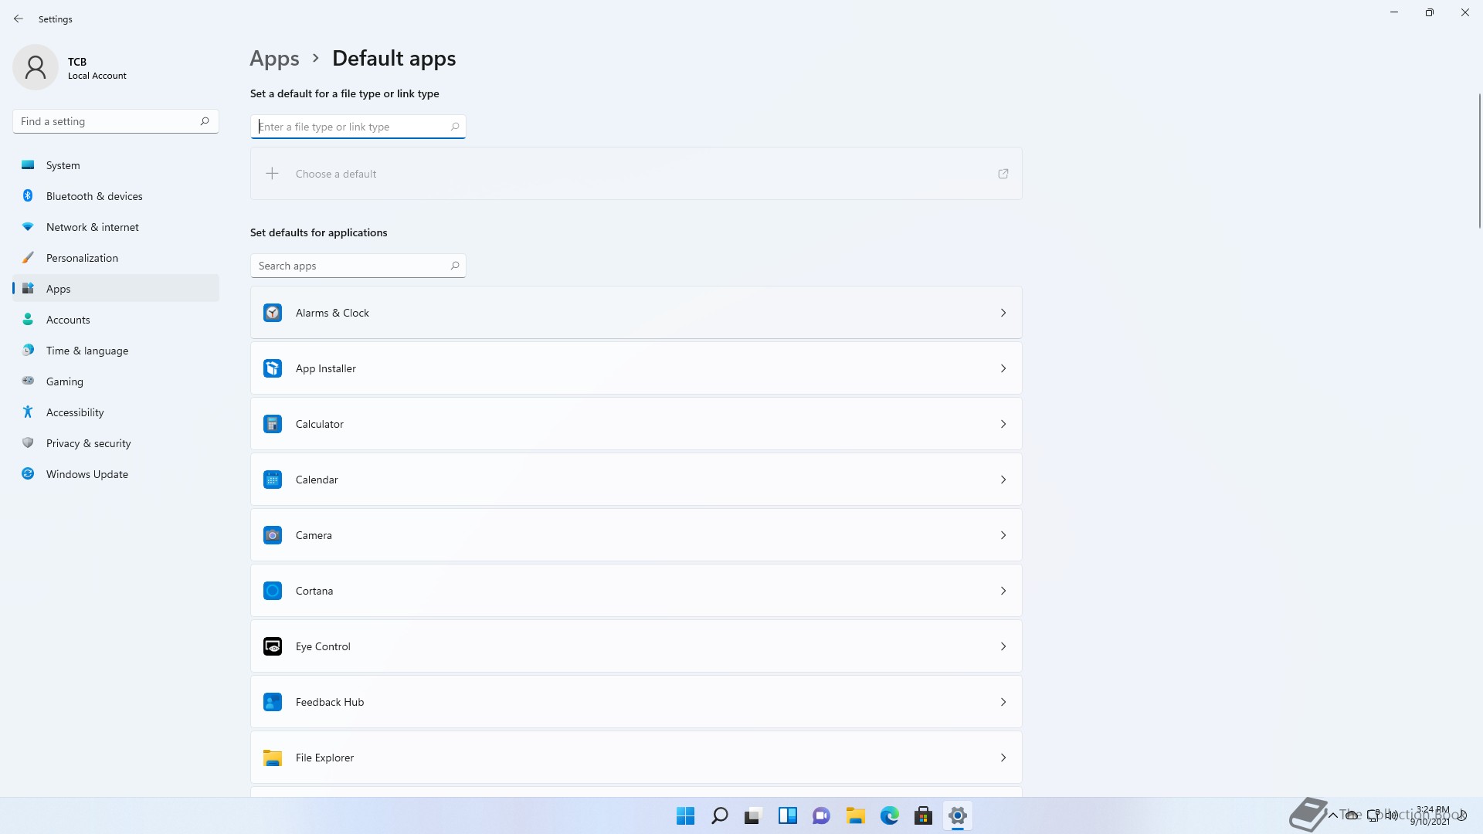
Task: Click the vertical scrollbar thumb of the window
Action: 1480,161
